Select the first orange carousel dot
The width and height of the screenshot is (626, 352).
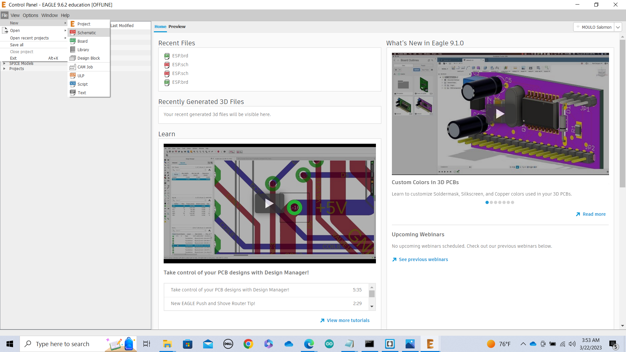click(487, 202)
